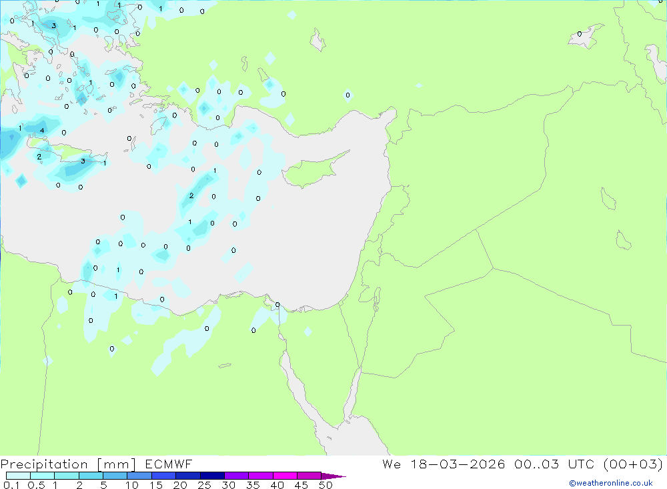Click the legend label "45"

(301, 485)
